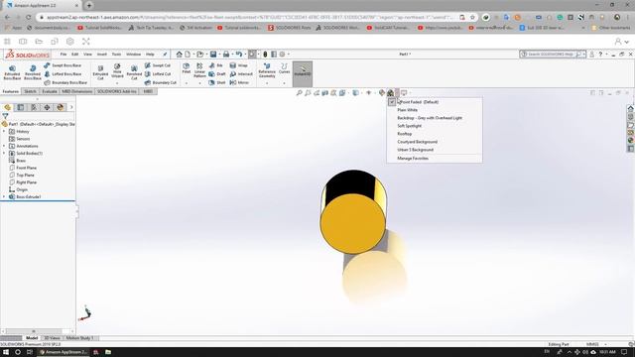Screen dimensions: 635x357
Task: Click the Rib feature
Action: click(x=216, y=65)
